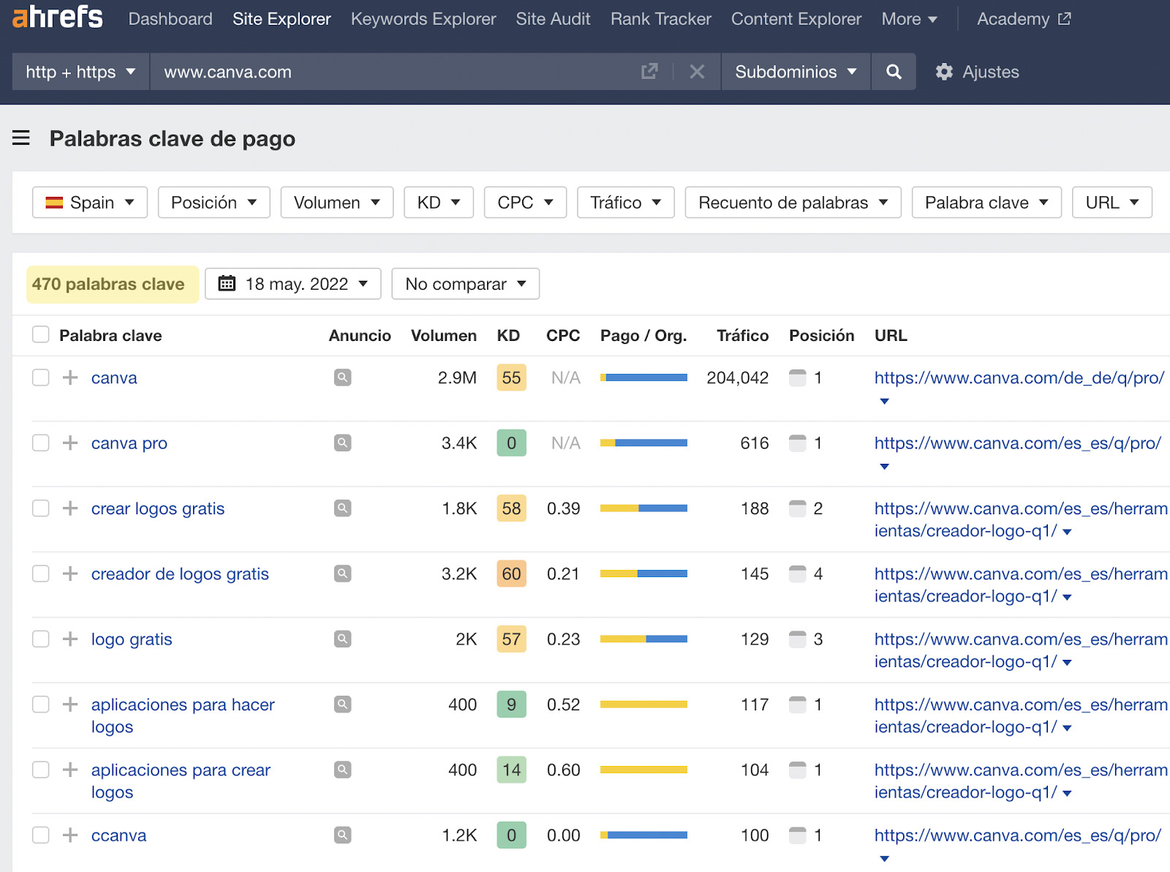Expand canva keyword with plus icon
This screenshot has height=872, width=1170.
pos(70,377)
